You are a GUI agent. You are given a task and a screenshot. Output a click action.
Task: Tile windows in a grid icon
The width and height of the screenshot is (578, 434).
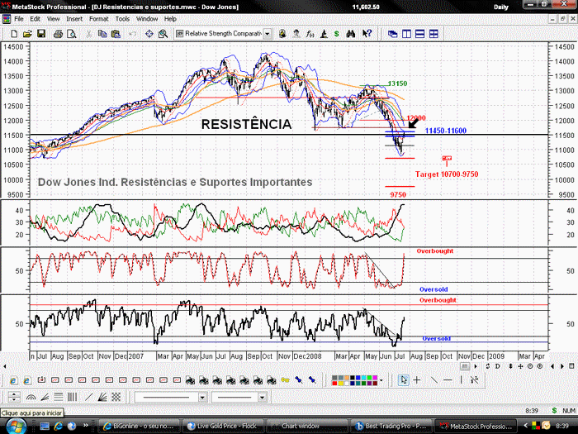pyautogui.click(x=433, y=34)
